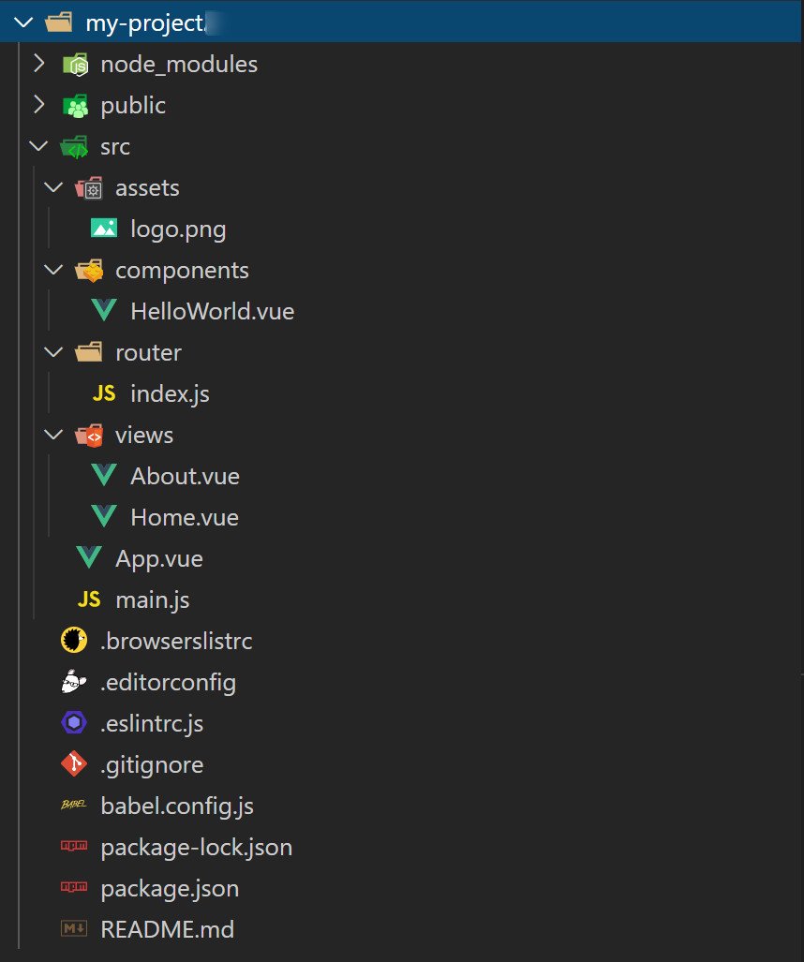804x962 pixels.
Task: Click the image icon beside logo.png
Action: click(x=104, y=229)
